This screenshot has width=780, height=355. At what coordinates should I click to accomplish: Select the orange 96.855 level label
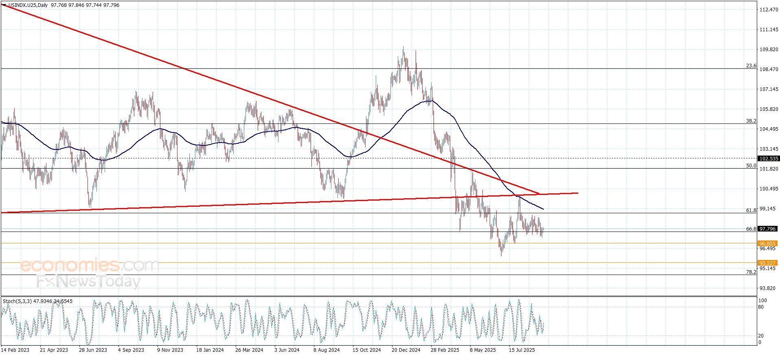click(767, 244)
